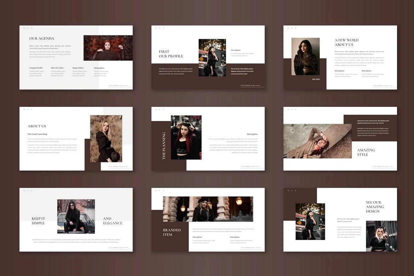Viewport: 414px width, 276px height.
Task: Open the Image Gallery agenda item
Action: pos(78,68)
